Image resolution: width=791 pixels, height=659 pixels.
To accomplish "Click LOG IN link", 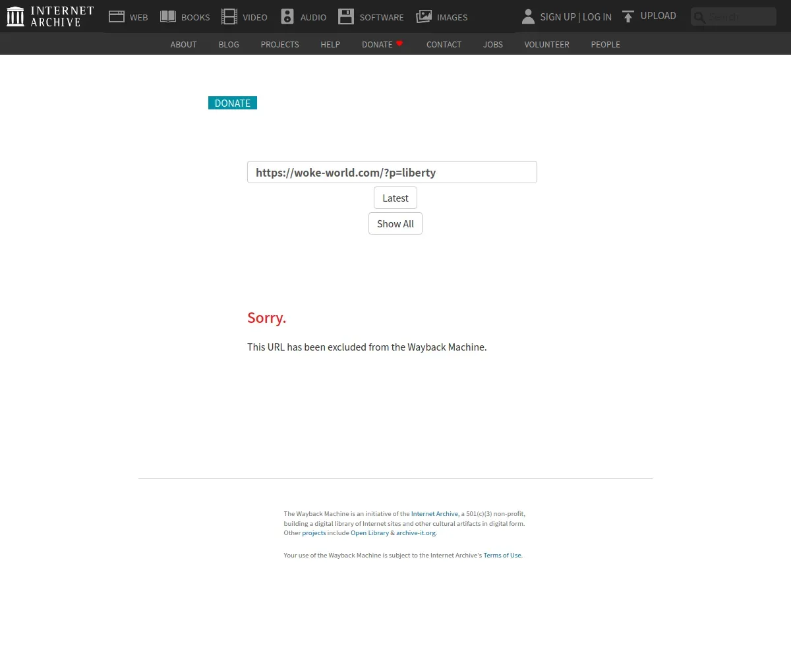I will 597,17.
